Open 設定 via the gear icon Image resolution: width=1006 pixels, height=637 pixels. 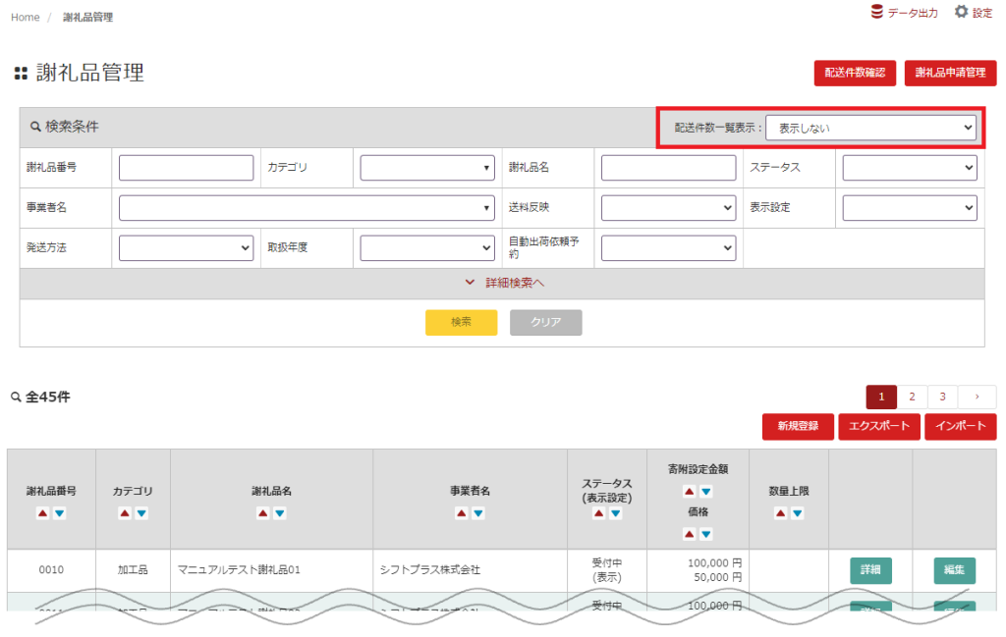tap(961, 12)
